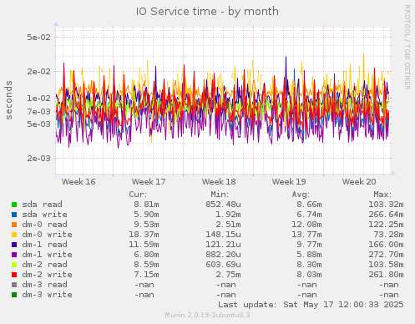Click the 'sda read' legend label

pos(42,205)
